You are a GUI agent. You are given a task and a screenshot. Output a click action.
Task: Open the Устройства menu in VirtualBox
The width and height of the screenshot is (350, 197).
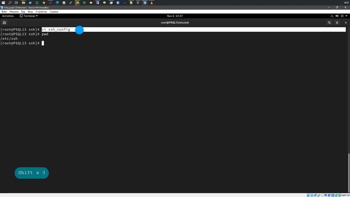pos(41,11)
